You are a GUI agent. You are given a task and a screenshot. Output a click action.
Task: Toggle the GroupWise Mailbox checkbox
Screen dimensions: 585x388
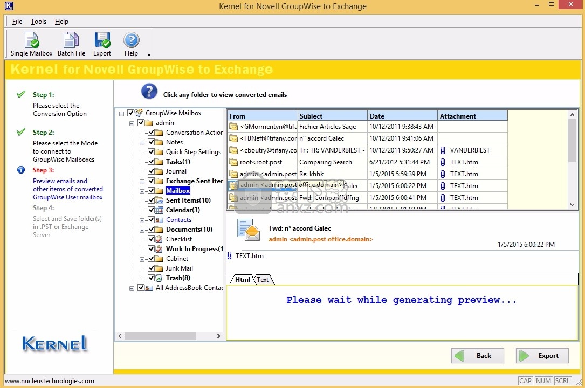130,113
